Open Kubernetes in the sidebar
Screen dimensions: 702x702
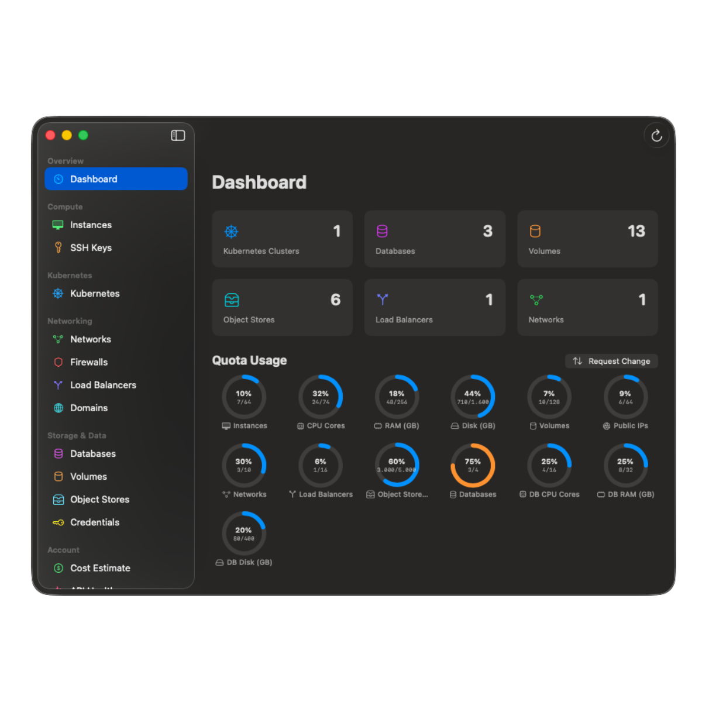pos(116,293)
